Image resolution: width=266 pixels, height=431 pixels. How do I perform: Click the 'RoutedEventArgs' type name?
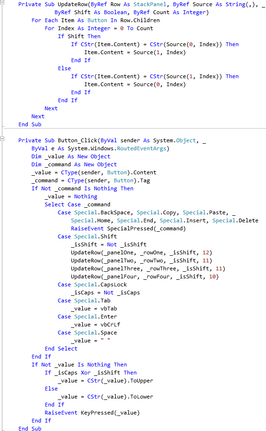click(x=141, y=148)
